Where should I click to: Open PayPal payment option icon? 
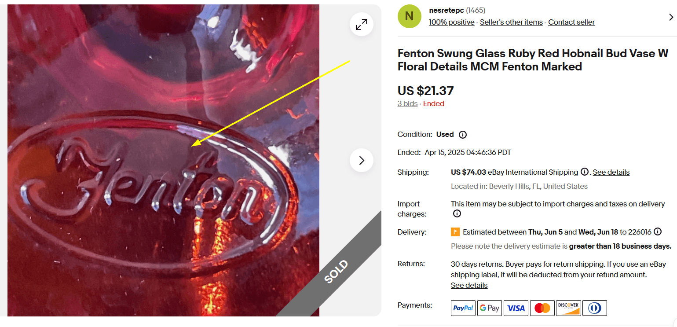tap(463, 308)
